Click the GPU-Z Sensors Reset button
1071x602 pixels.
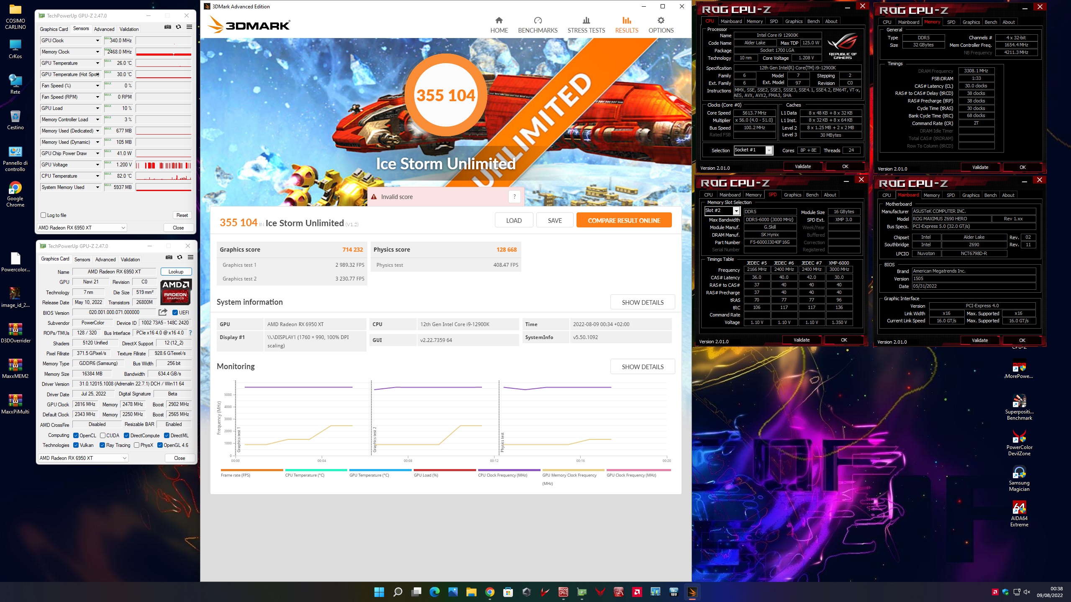click(x=182, y=215)
